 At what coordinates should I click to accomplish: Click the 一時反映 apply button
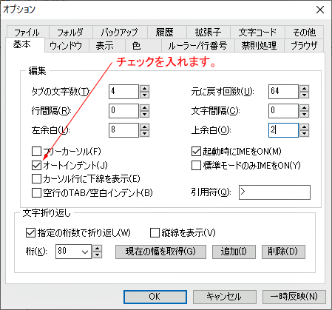[x=294, y=297]
